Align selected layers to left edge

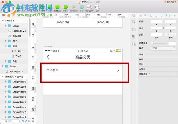pyautogui.click(x=151, y=16)
